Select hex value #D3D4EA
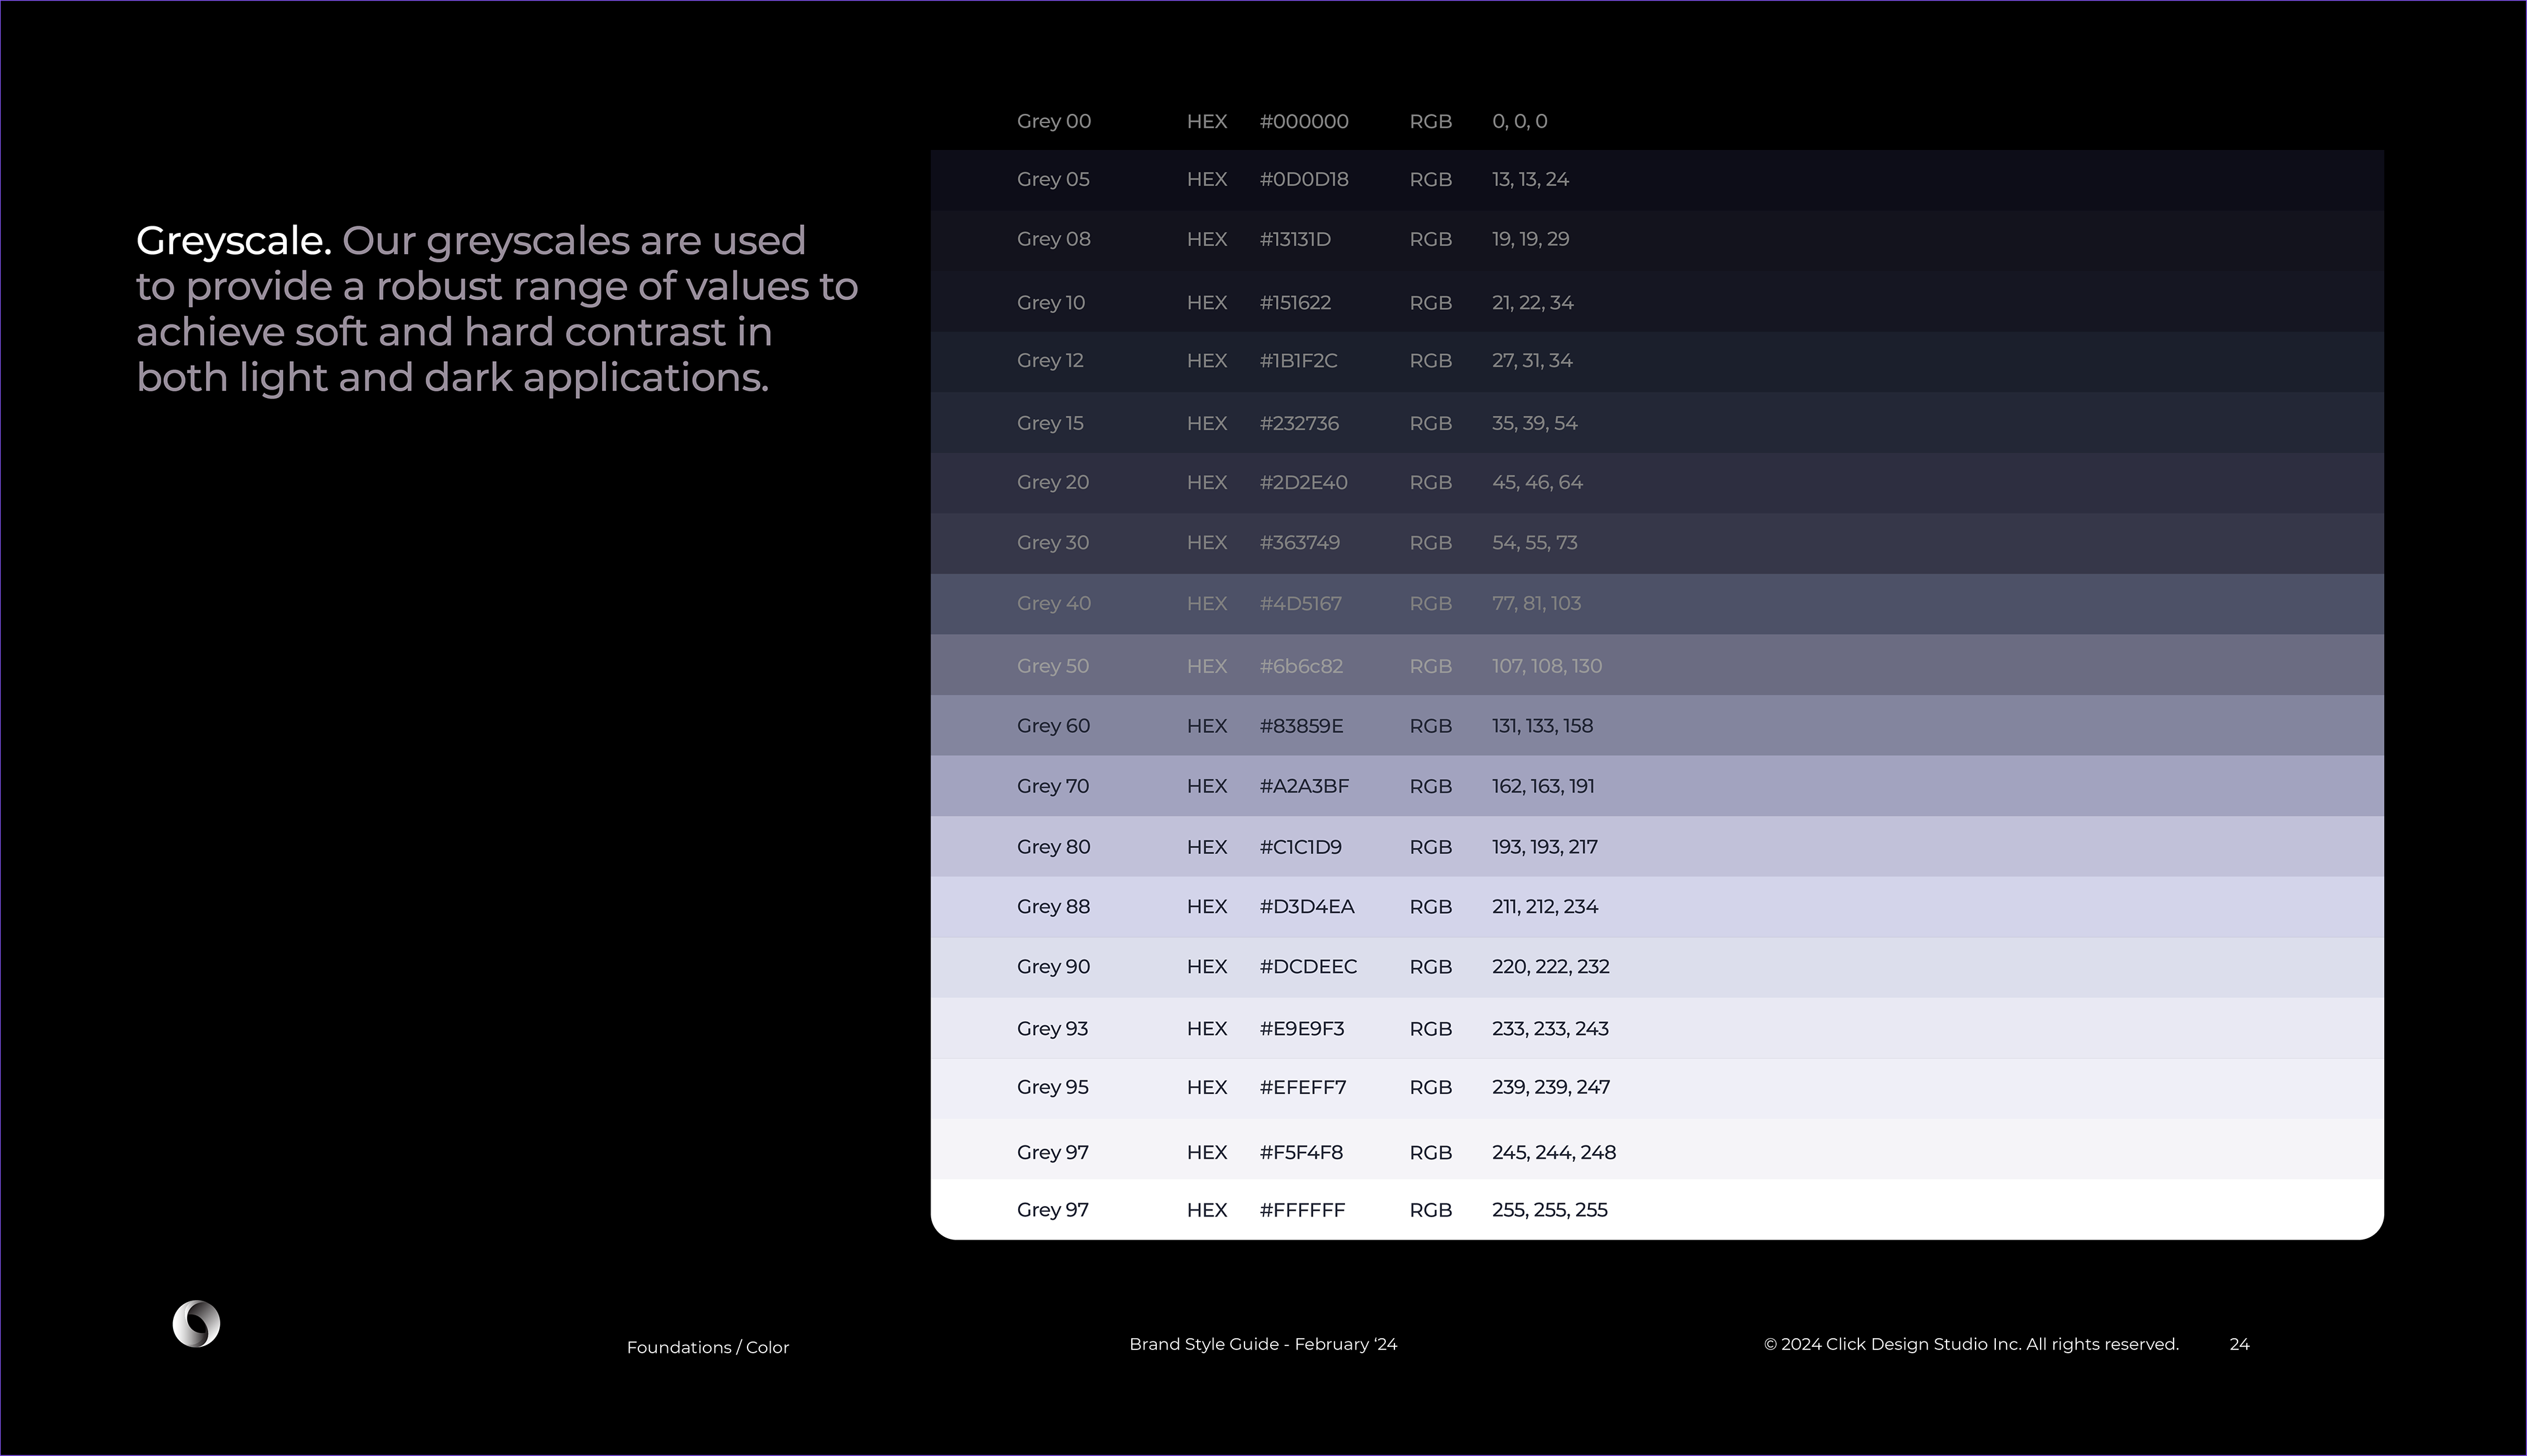 coord(1307,907)
